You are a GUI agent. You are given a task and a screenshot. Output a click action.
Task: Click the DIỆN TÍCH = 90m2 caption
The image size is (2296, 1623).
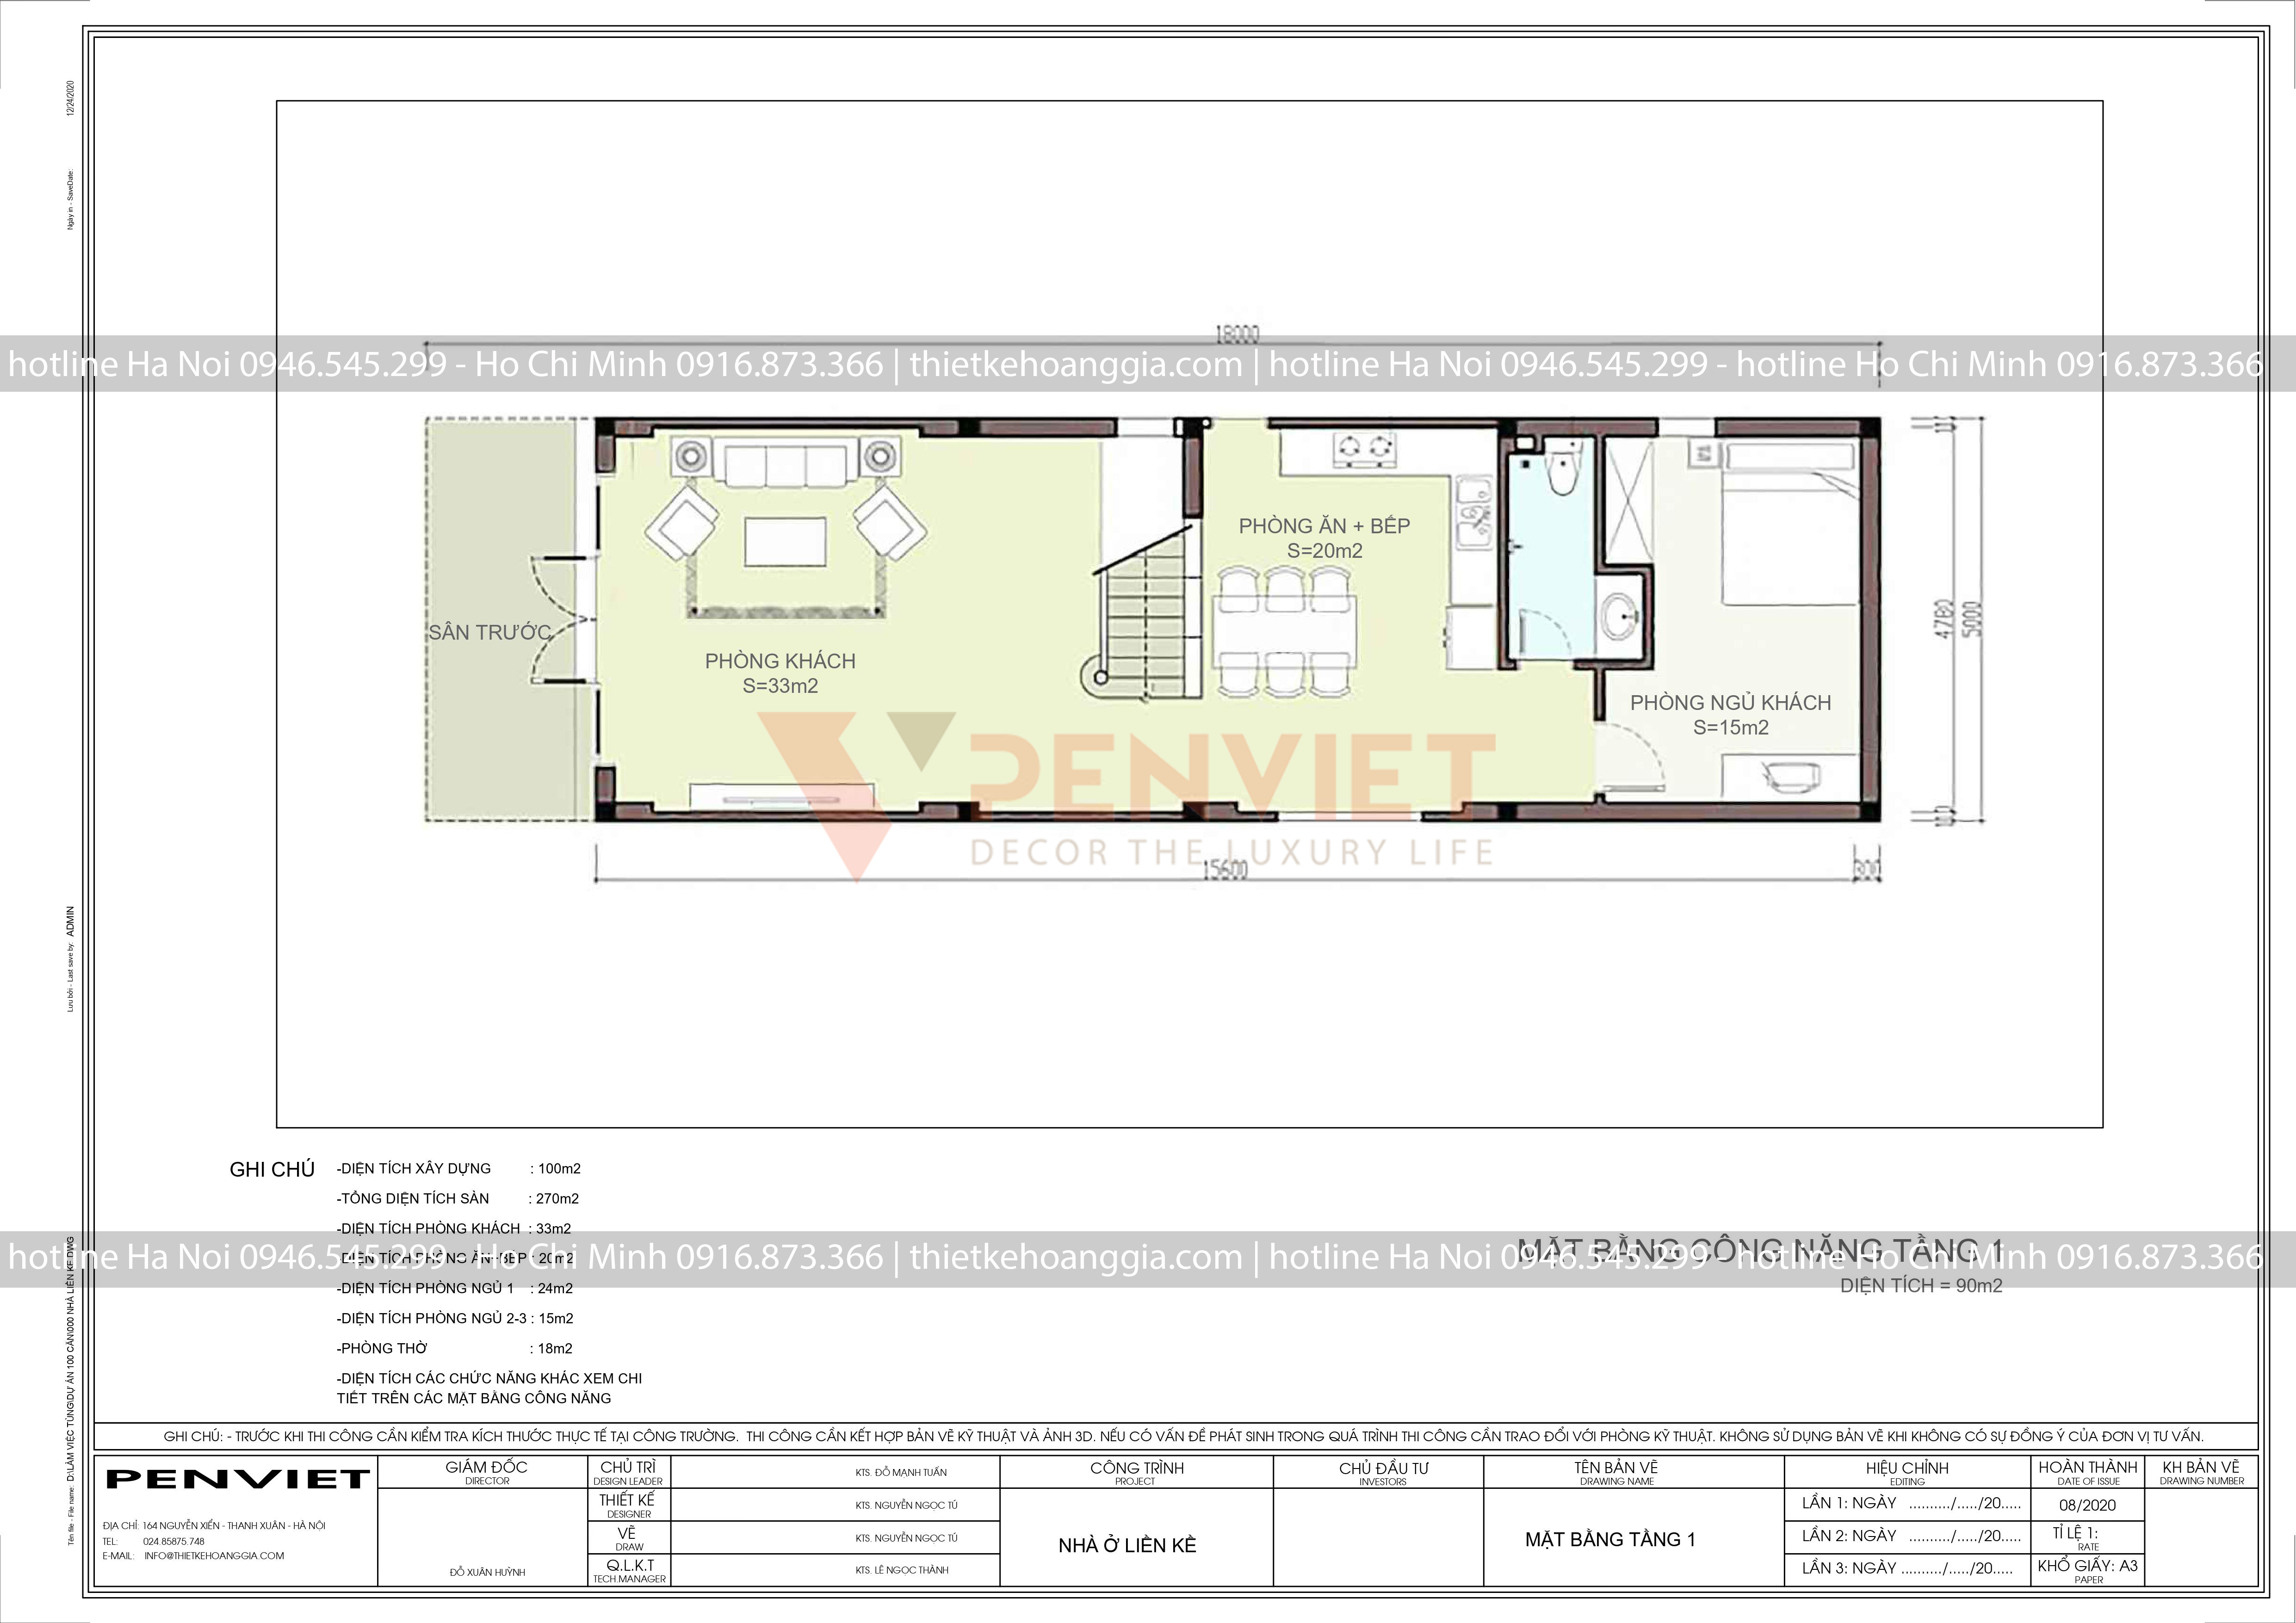click(1921, 1286)
